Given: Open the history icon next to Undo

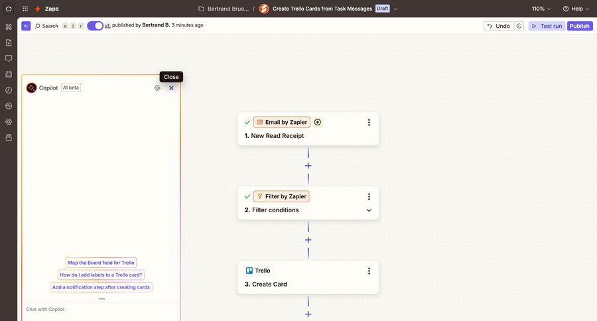Looking at the screenshot, I should 519,26.
